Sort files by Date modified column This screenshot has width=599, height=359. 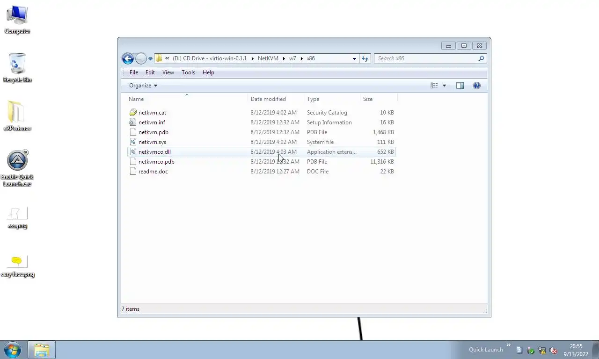click(x=276, y=99)
